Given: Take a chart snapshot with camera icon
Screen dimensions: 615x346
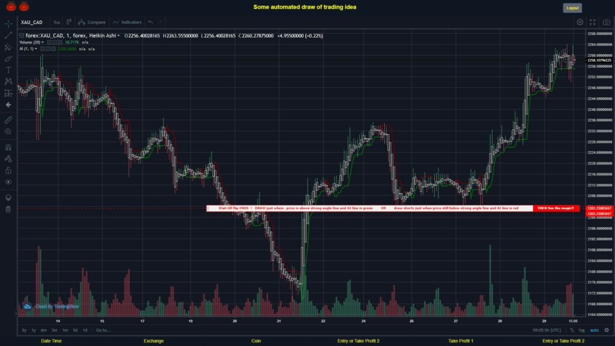Looking at the screenshot, I should [x=607, y=22].
